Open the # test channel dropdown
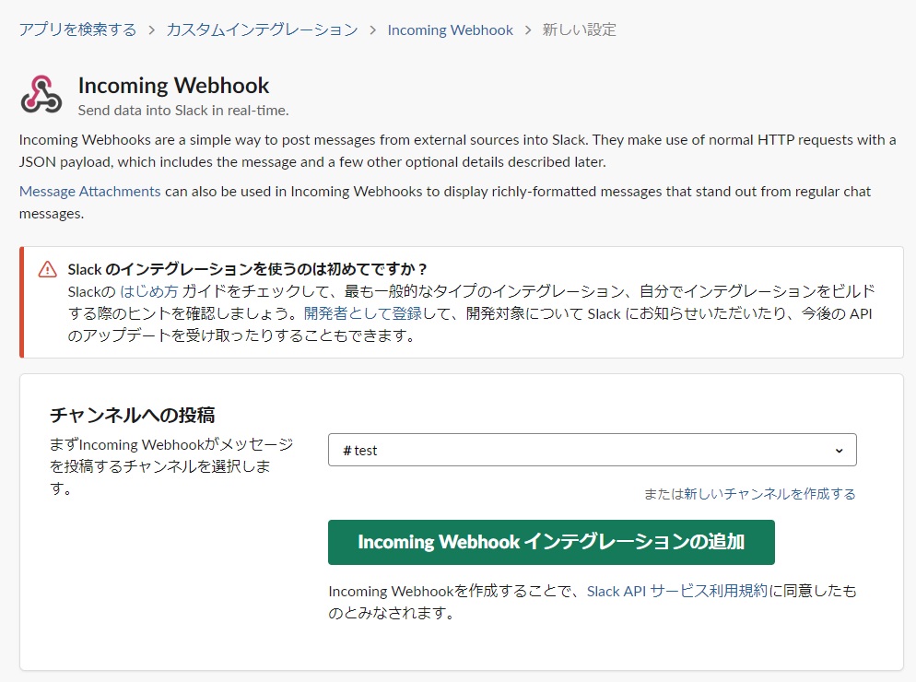This screenshot has height=682, width=916. (x=592, y=450)
